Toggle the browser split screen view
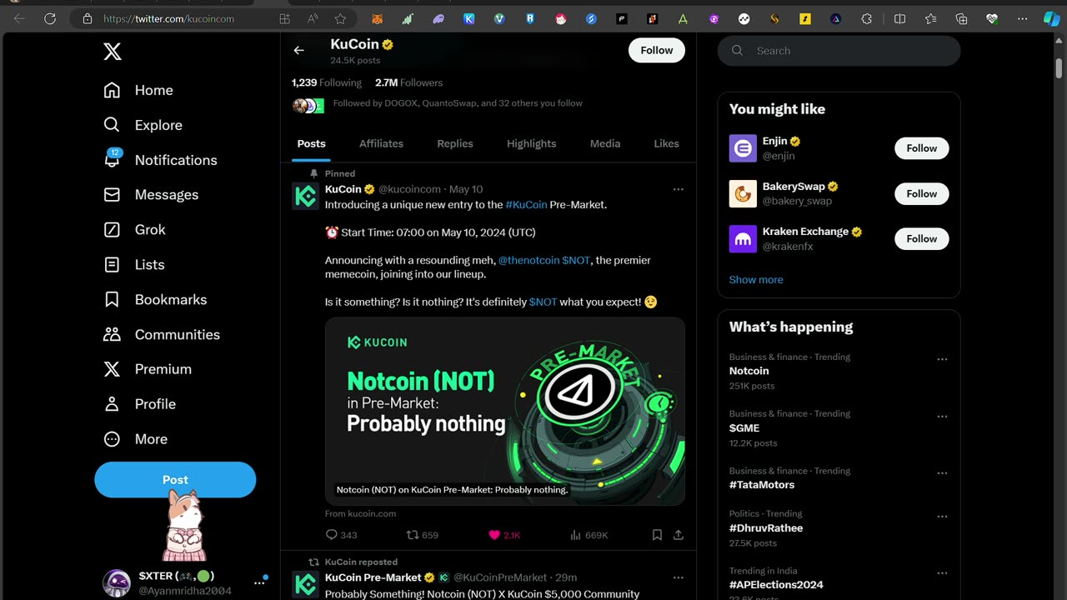 pyautogui.click(x=900, y=18)
